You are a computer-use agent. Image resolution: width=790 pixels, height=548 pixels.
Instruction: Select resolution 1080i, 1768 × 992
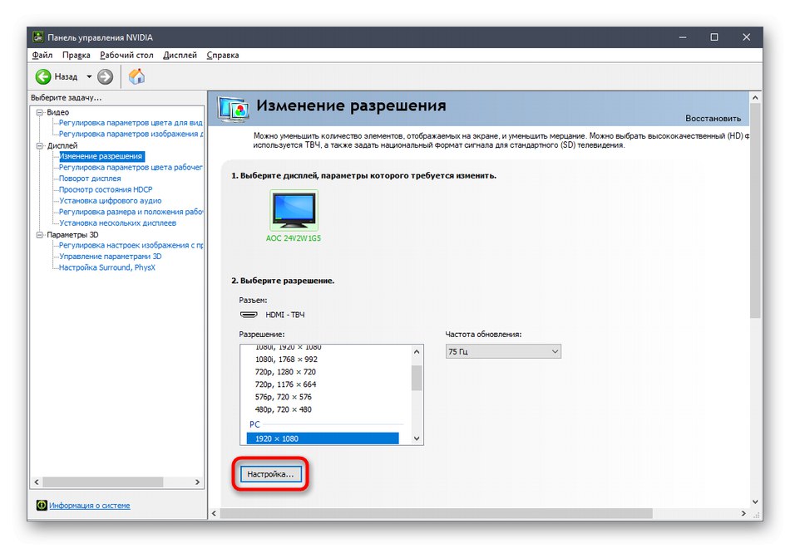(x=286, y=360)
